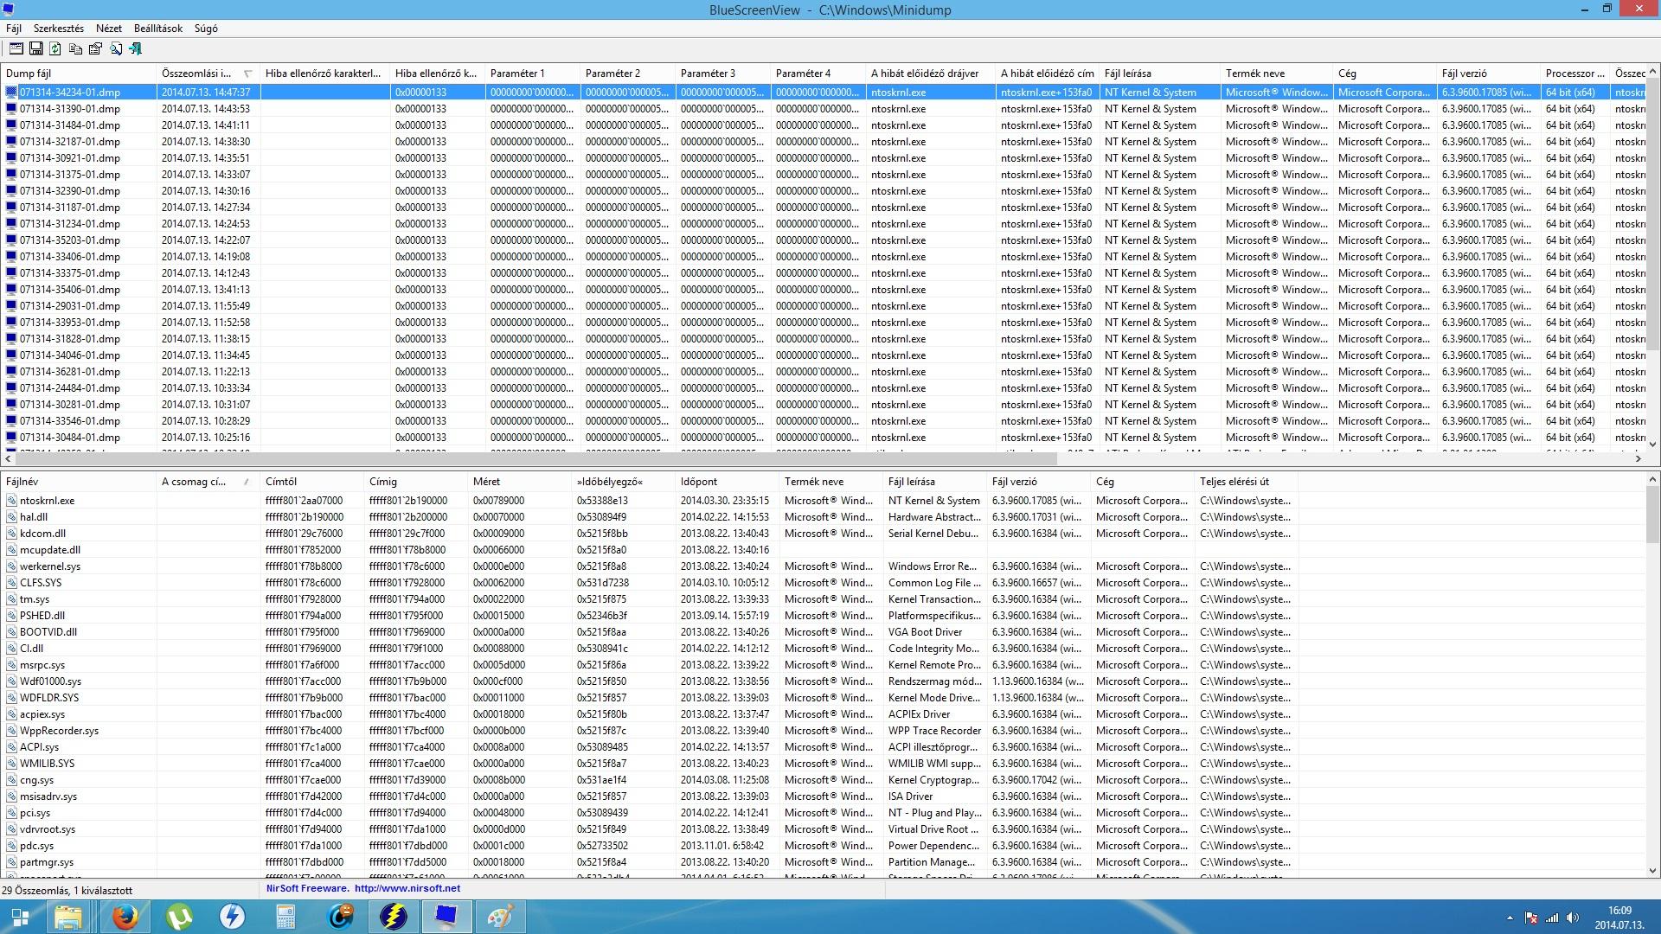Click 'A hibát előidéző drájver' column header
This screenshot has height=934, width=1661.
pyautogui.click(x=930, y=74)
